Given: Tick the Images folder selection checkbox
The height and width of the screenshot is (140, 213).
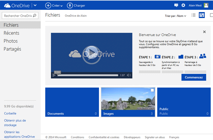Looking at the screenshot, I should coord(152,90).
